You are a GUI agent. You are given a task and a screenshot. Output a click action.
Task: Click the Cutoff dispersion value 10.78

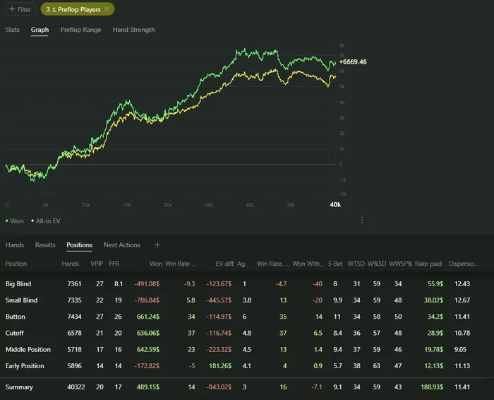462,333
